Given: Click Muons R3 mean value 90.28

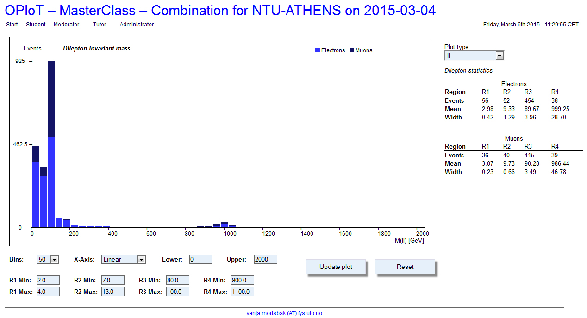Looking at the screenshot, I should 531,163.
